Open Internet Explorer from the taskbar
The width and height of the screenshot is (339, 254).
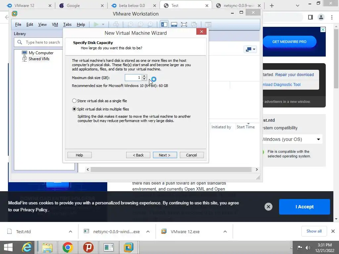tap(27, 247)
